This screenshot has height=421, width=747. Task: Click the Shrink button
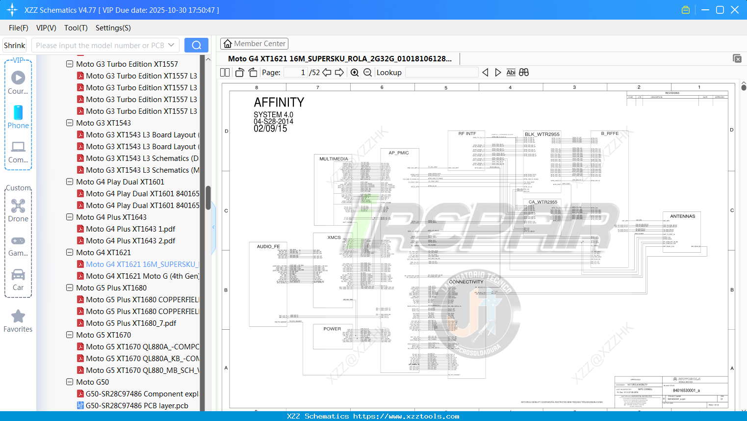pyautogui.click(x=14, y=45)
